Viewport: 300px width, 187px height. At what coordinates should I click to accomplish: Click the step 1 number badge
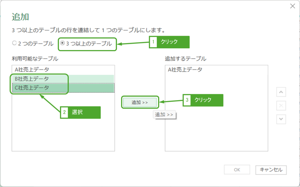[153, 42]
